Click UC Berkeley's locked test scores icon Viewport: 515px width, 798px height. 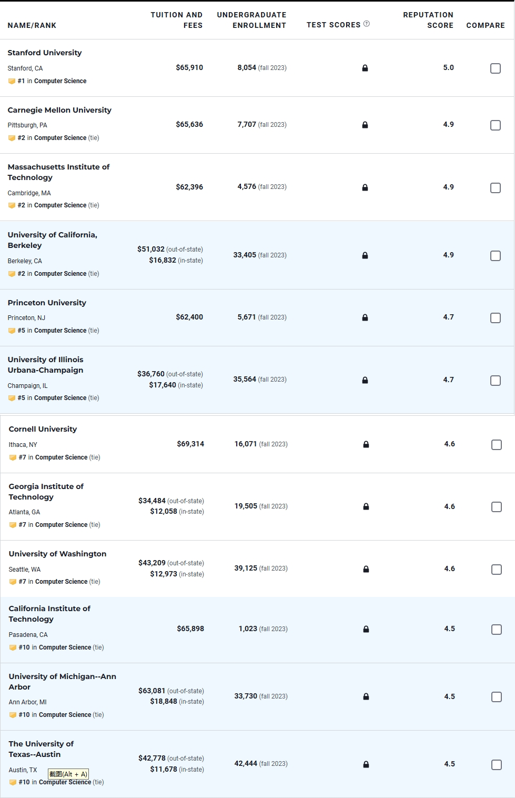click(x=365, y=255)
